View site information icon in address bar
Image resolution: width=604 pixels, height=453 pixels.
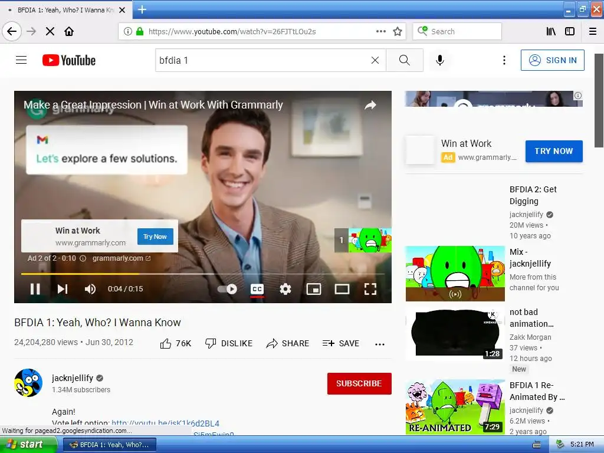(128, 31)
